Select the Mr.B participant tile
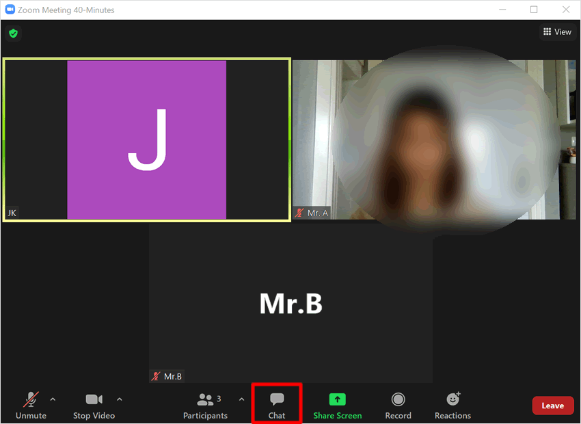Viewport: 581px width, 424px height. 291,303
